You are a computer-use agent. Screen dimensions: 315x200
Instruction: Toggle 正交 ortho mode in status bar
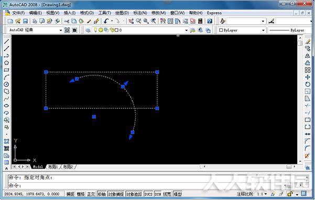[91, 194]
